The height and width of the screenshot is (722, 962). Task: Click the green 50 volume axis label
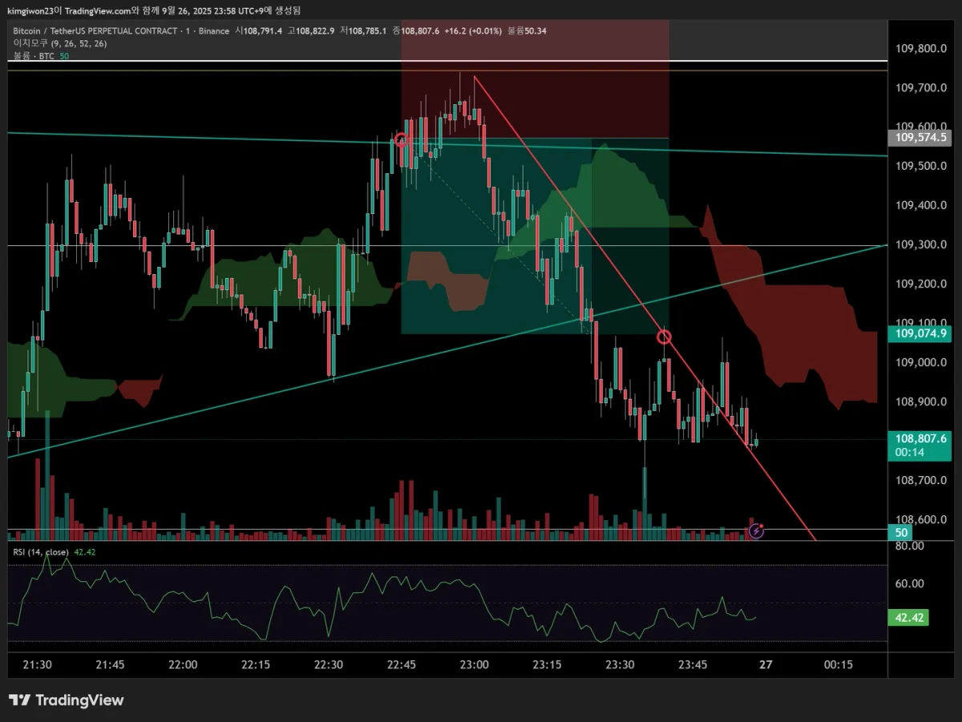pos(901,533)
